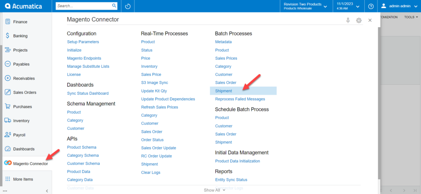Click in the Search input field
Viewport: 421px width, 194px height.
[x=84, y=6]
